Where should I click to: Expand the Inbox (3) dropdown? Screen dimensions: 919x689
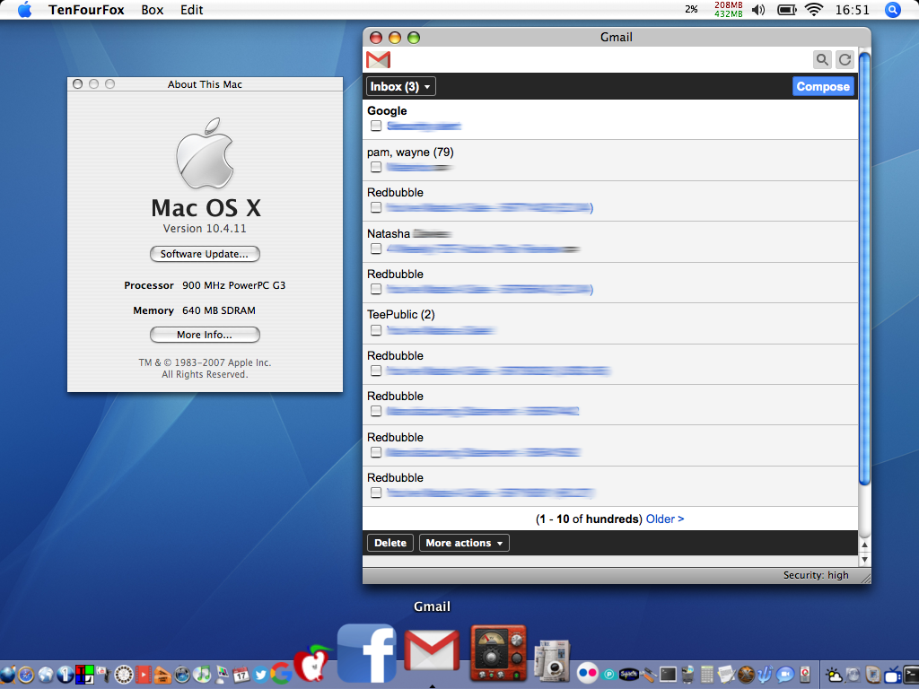point(401,87)
